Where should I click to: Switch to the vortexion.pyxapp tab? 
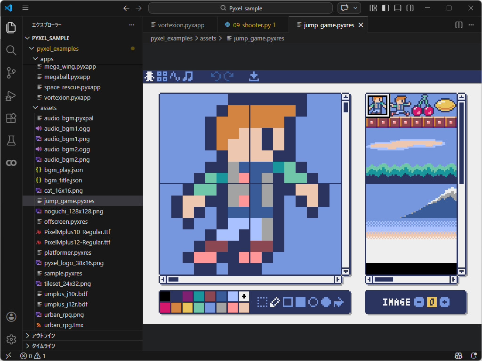pos(180,24)
